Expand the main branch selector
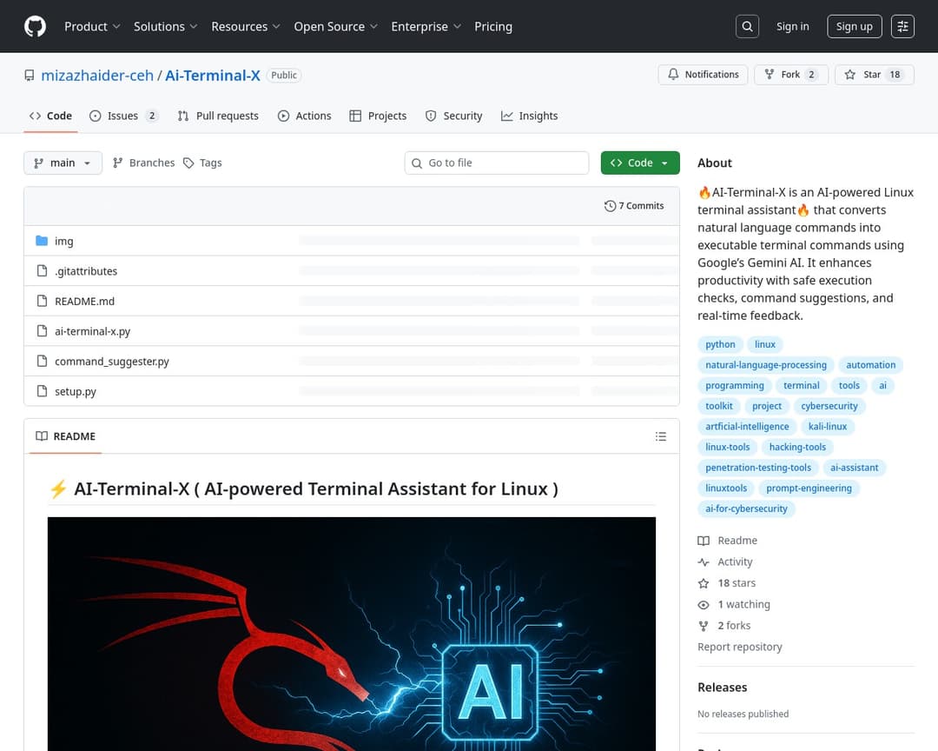The width and height of the screenshot is (938, 751). pos(62,163)
